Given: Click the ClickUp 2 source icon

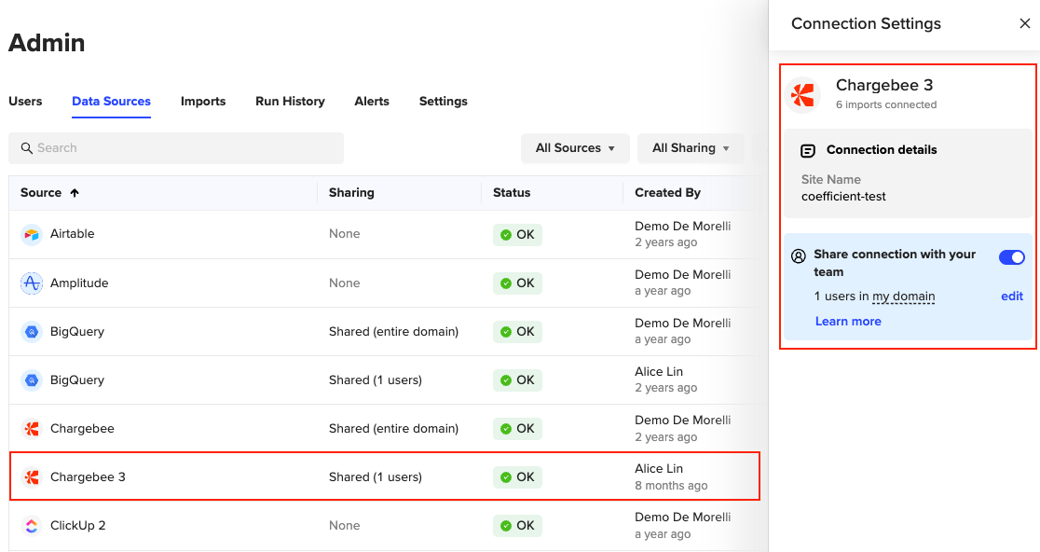Looking at the screenshot, I should [x=32, y=526].
